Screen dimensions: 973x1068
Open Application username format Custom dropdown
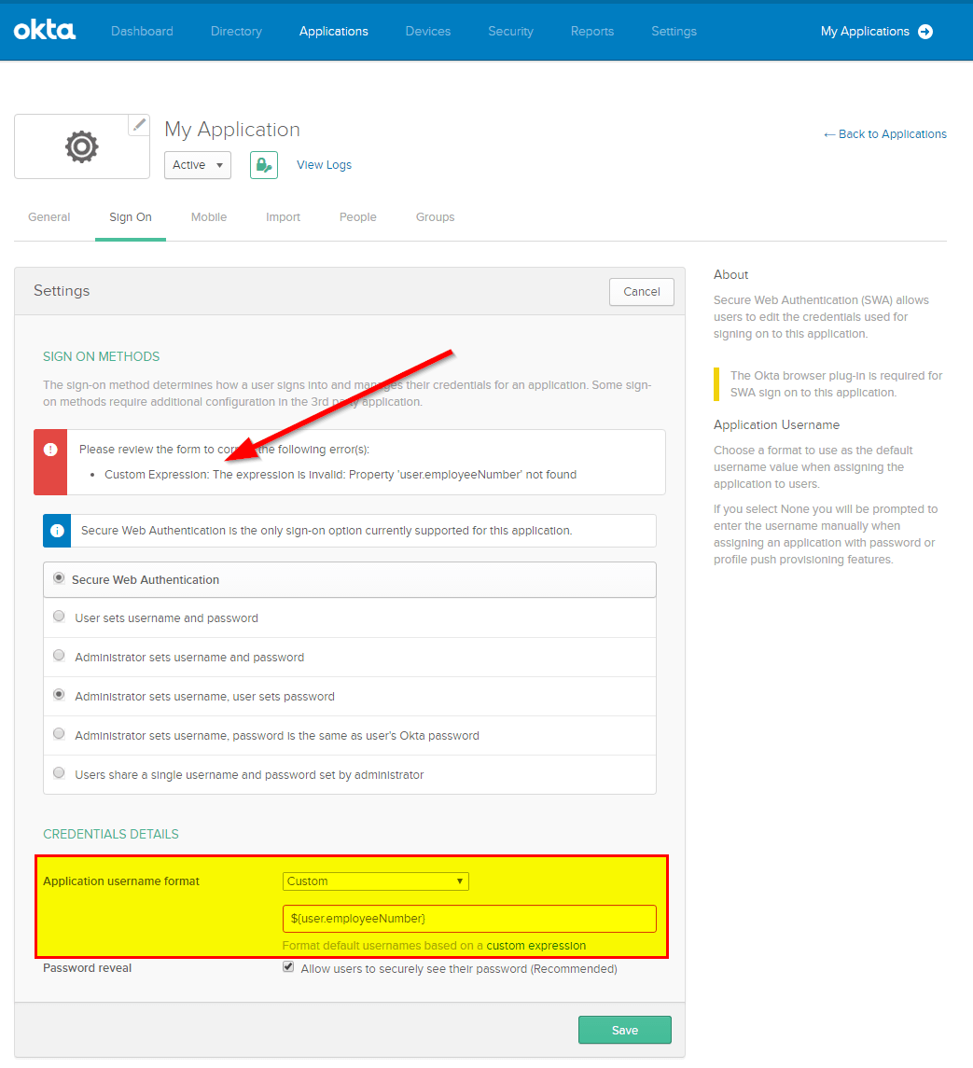[x=375, y=881]
